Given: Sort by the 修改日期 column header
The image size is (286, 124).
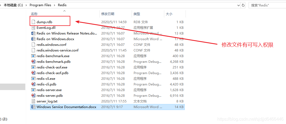Looking at the screenshot, I should coord(108,14).
